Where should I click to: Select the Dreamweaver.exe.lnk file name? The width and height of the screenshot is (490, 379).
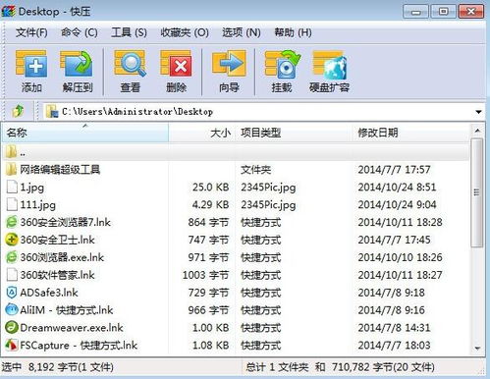[x=72, y=328]
